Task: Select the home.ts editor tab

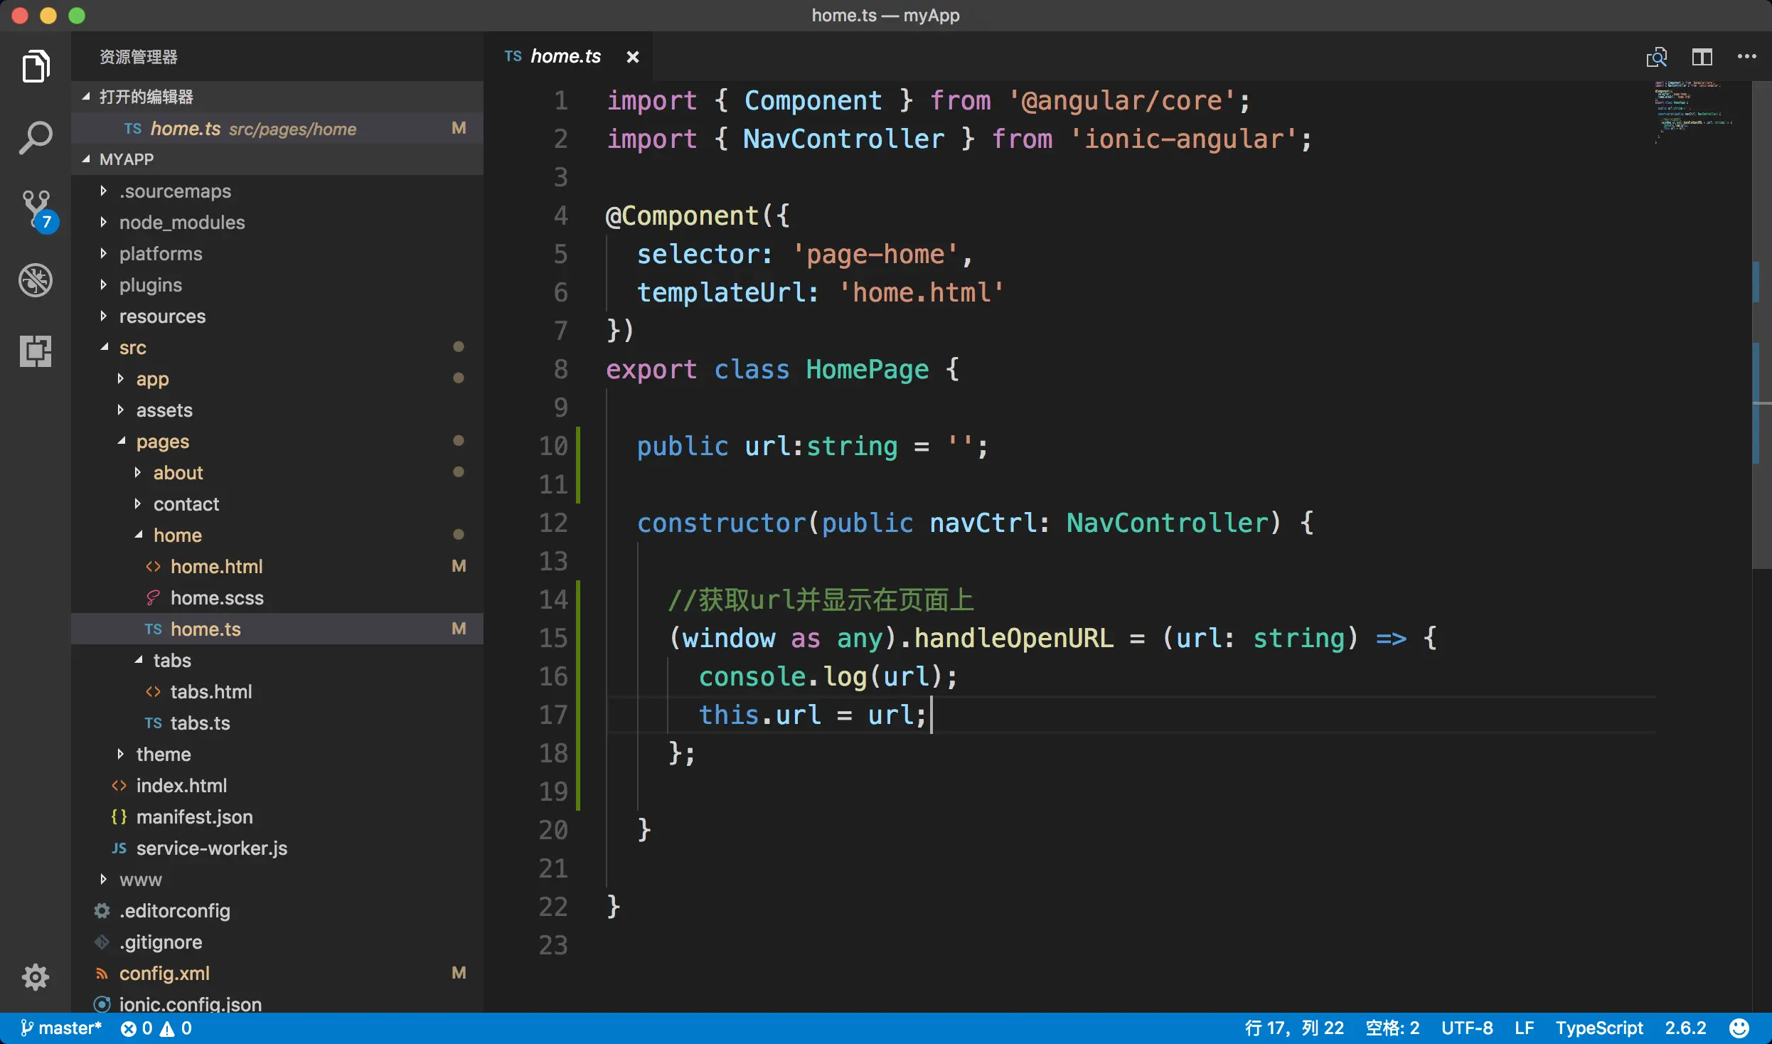Action: [565, 57]
